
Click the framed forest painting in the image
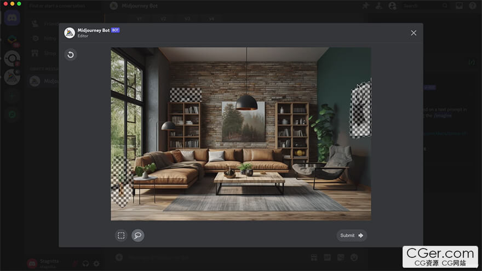(243, 122)
